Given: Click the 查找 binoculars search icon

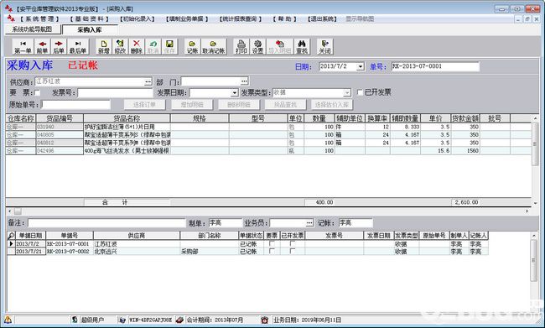Looking at the screenshot, I should [x=302, y=47].
